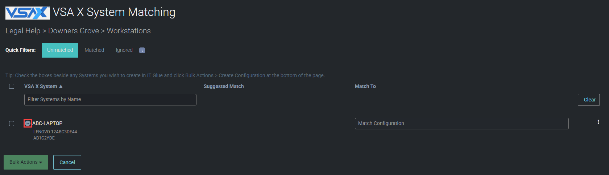This screenshot has width=609, height=175.
Task: Select the Unmatched quick filter
Action: tap(60, 50)
